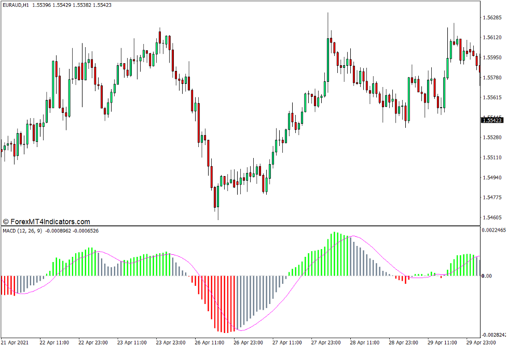Click the MACD 0.00 zero level label
507x348 pixels.
click(x=486, y=276)
